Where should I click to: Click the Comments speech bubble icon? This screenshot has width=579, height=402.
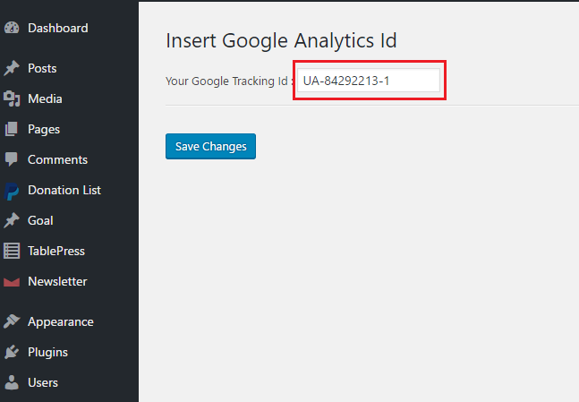pyautogui.click(x=11, y=159)
